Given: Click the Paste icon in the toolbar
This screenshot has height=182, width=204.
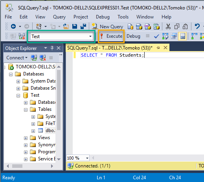Looking at the screenshot, I should tap(185, 26).
